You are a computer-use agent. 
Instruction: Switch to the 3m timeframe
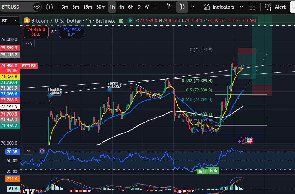point(65,7)
